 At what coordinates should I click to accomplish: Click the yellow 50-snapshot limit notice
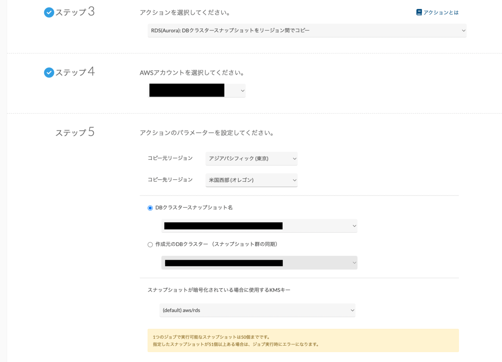(x=303, y=340)
